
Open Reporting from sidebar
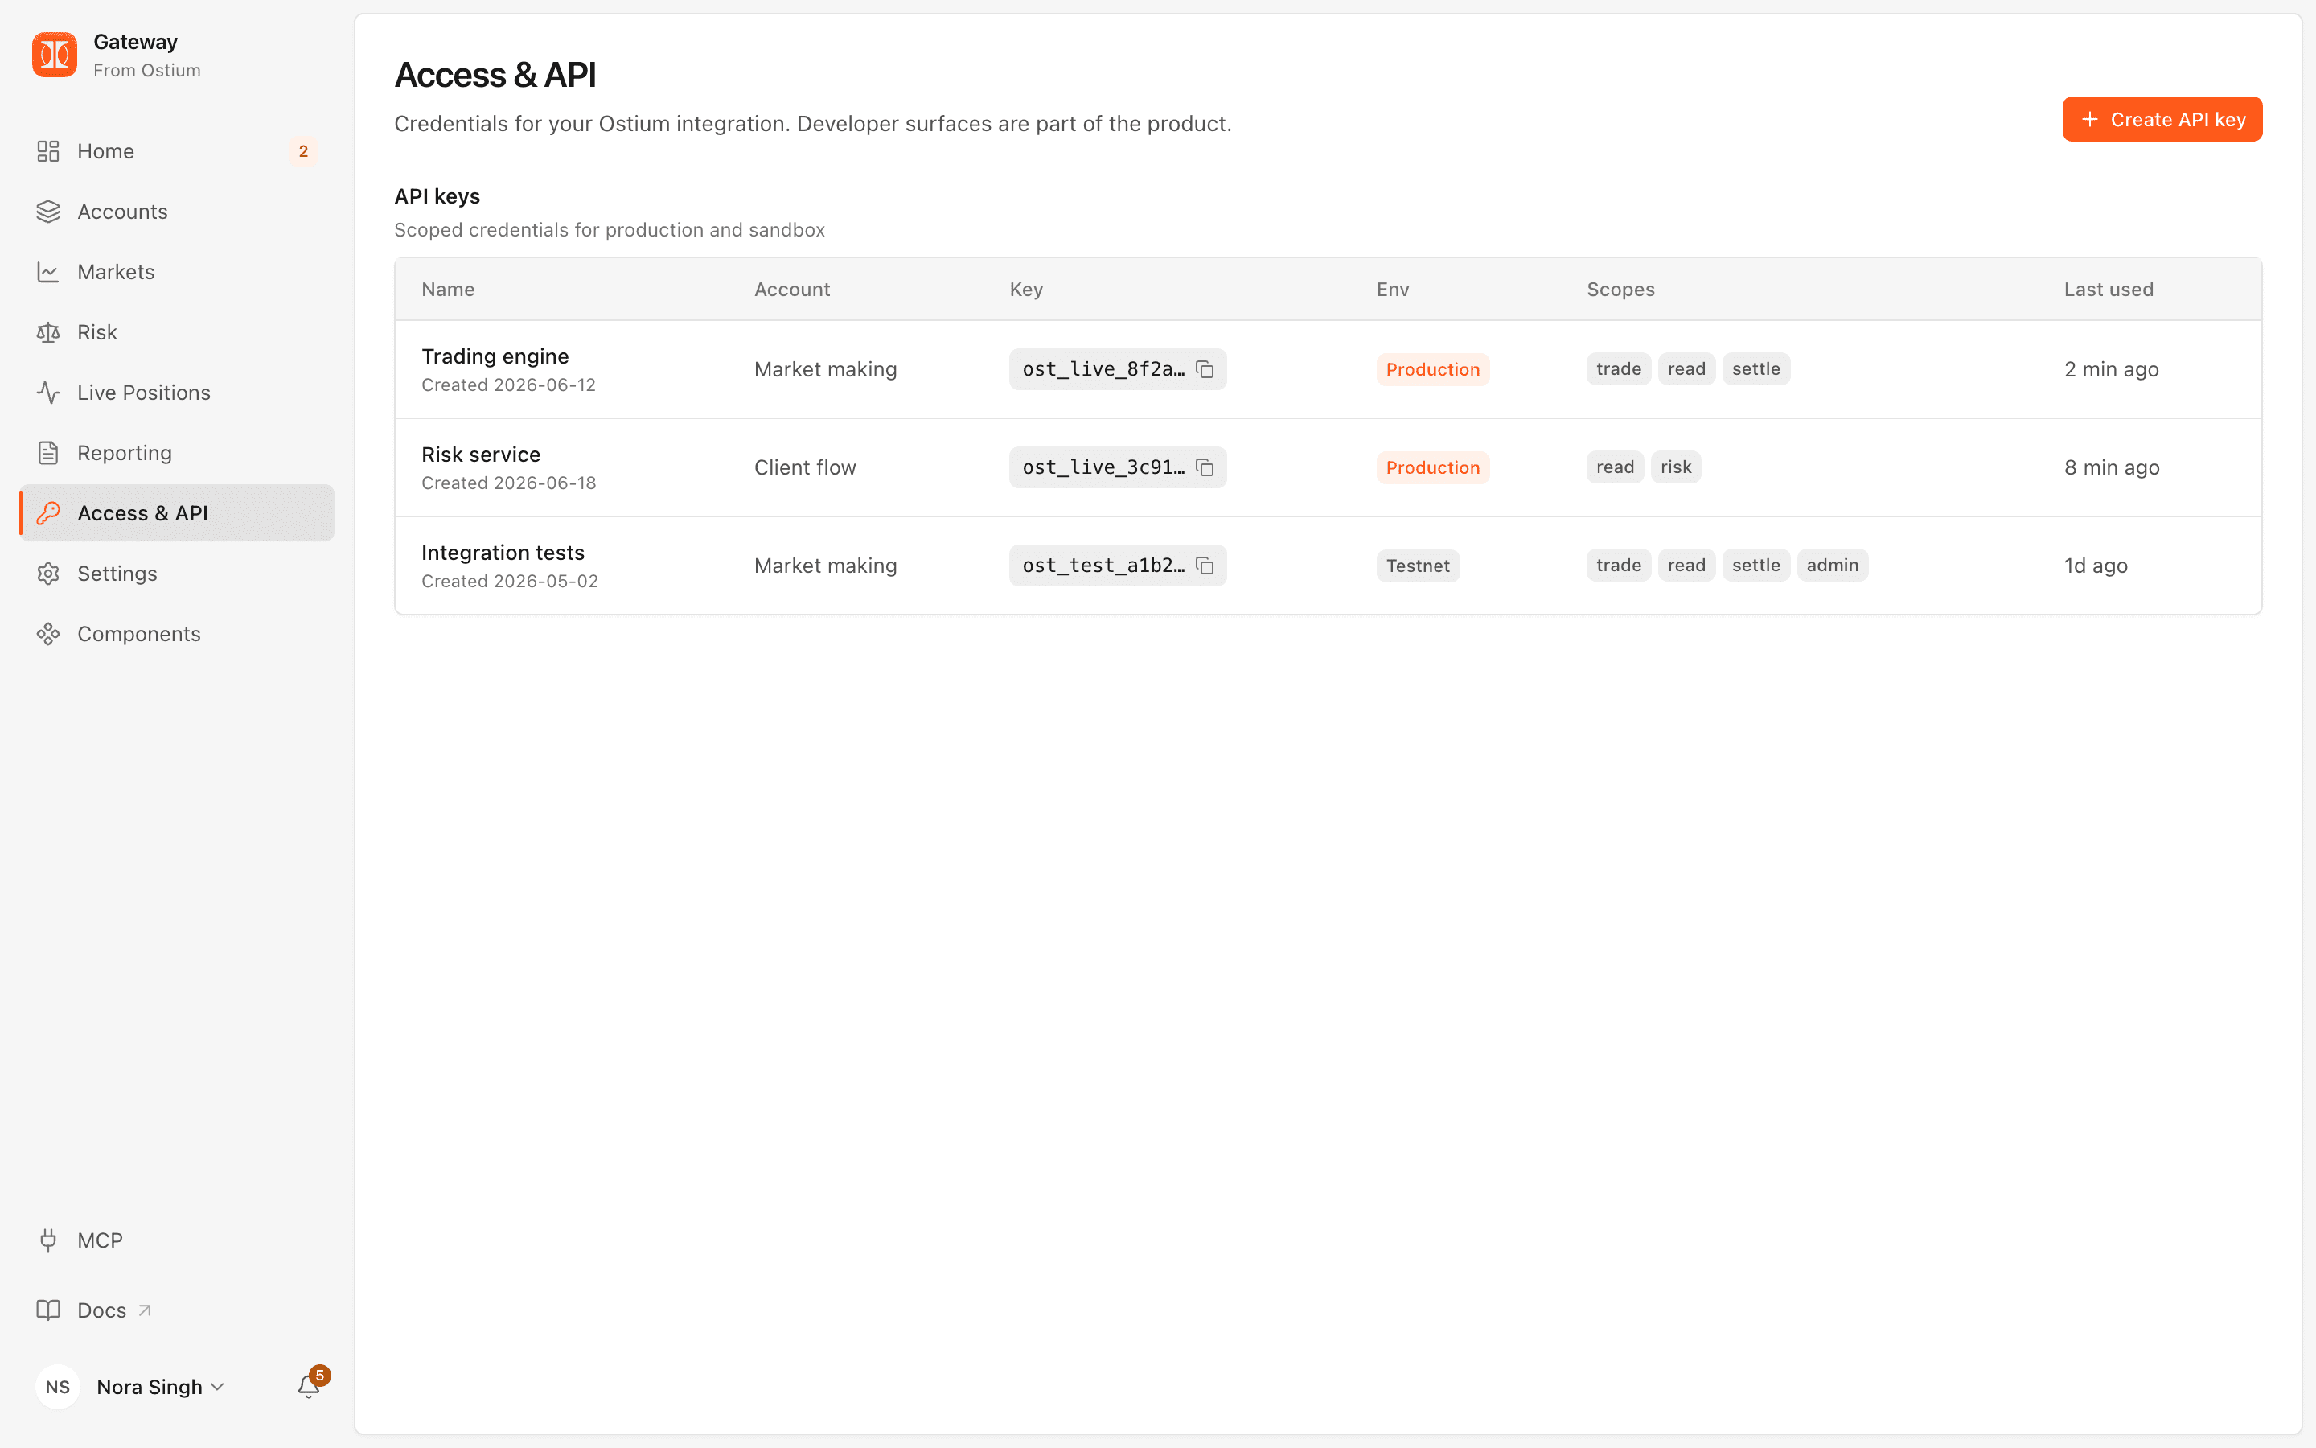(177, 453)
